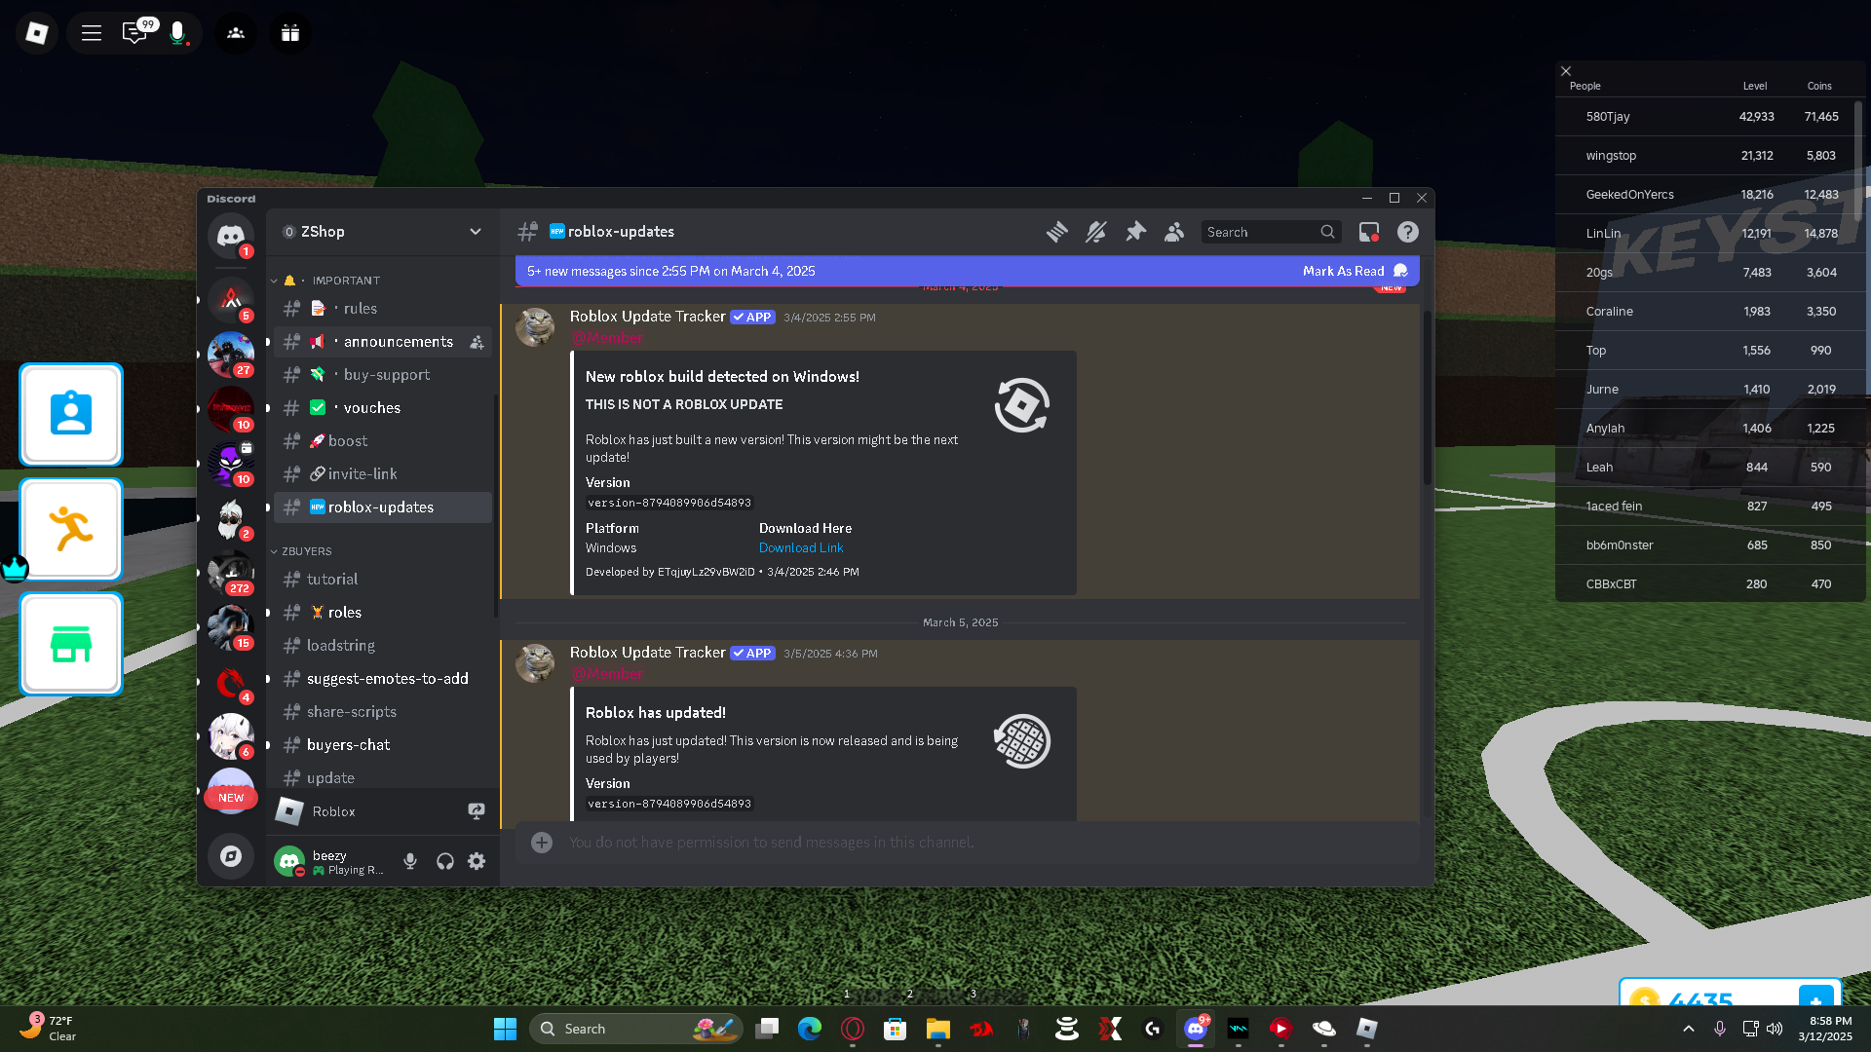Image resolution: width=1871 pixels, height=1052 pixels.
Task: Open Discord Discover servers compass
Action: click(231, 856)
